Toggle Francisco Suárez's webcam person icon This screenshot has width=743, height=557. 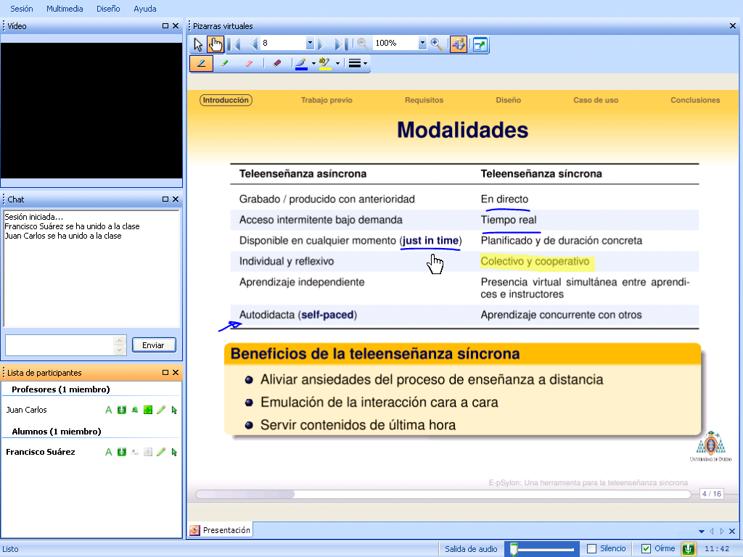134,453
